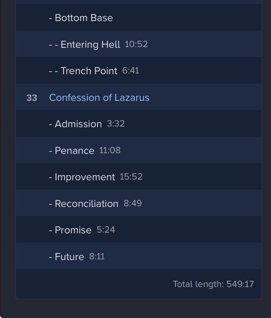The height and width of the screenshot is (318, 271).
Task: Click the 8:11 duration beside Future
Action: [97, 257]
